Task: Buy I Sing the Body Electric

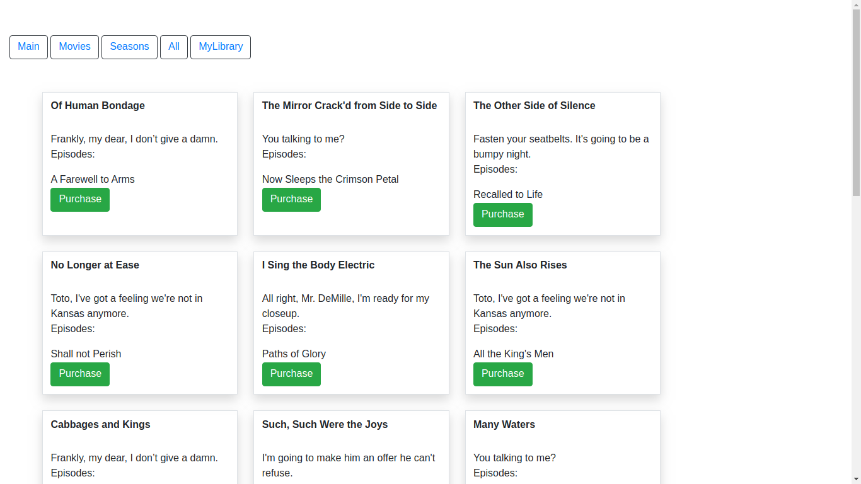Action: coord(291,374)
